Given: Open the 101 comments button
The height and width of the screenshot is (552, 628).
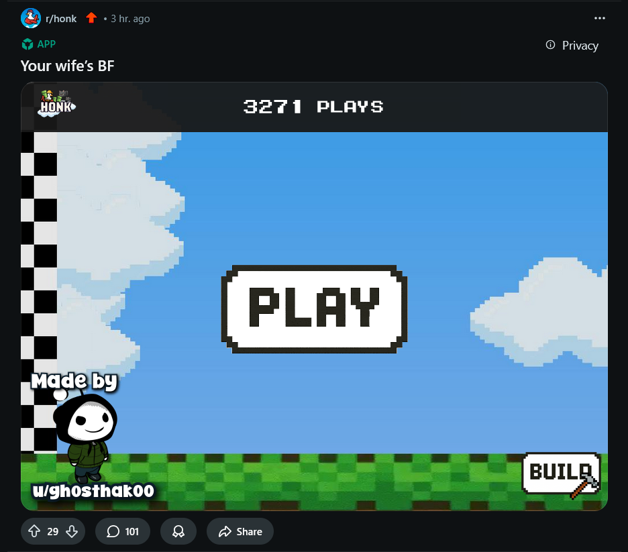Looking at the screenshot, I should pos(123,531).
